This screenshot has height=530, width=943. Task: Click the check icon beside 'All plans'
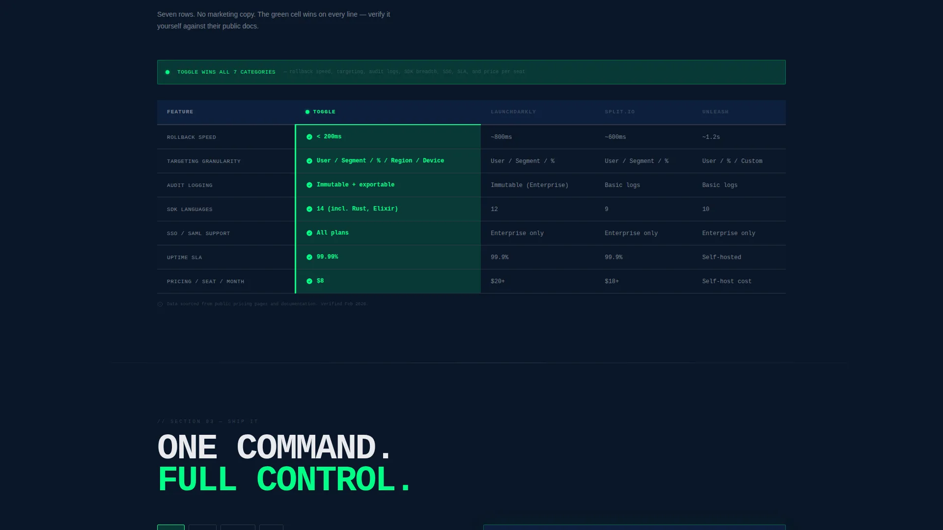tap(309, 233)
